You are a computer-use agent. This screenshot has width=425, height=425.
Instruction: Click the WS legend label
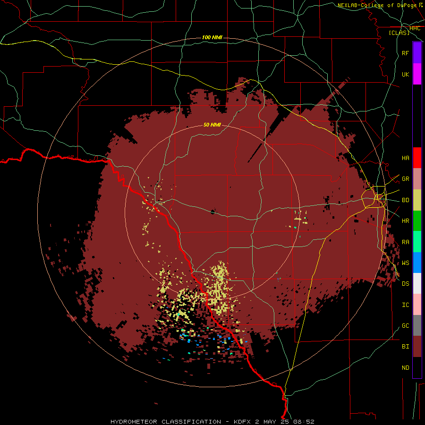406,263
